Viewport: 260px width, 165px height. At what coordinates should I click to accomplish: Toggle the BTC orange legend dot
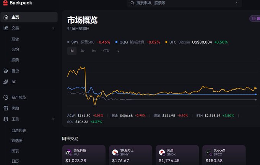[166, 42]
